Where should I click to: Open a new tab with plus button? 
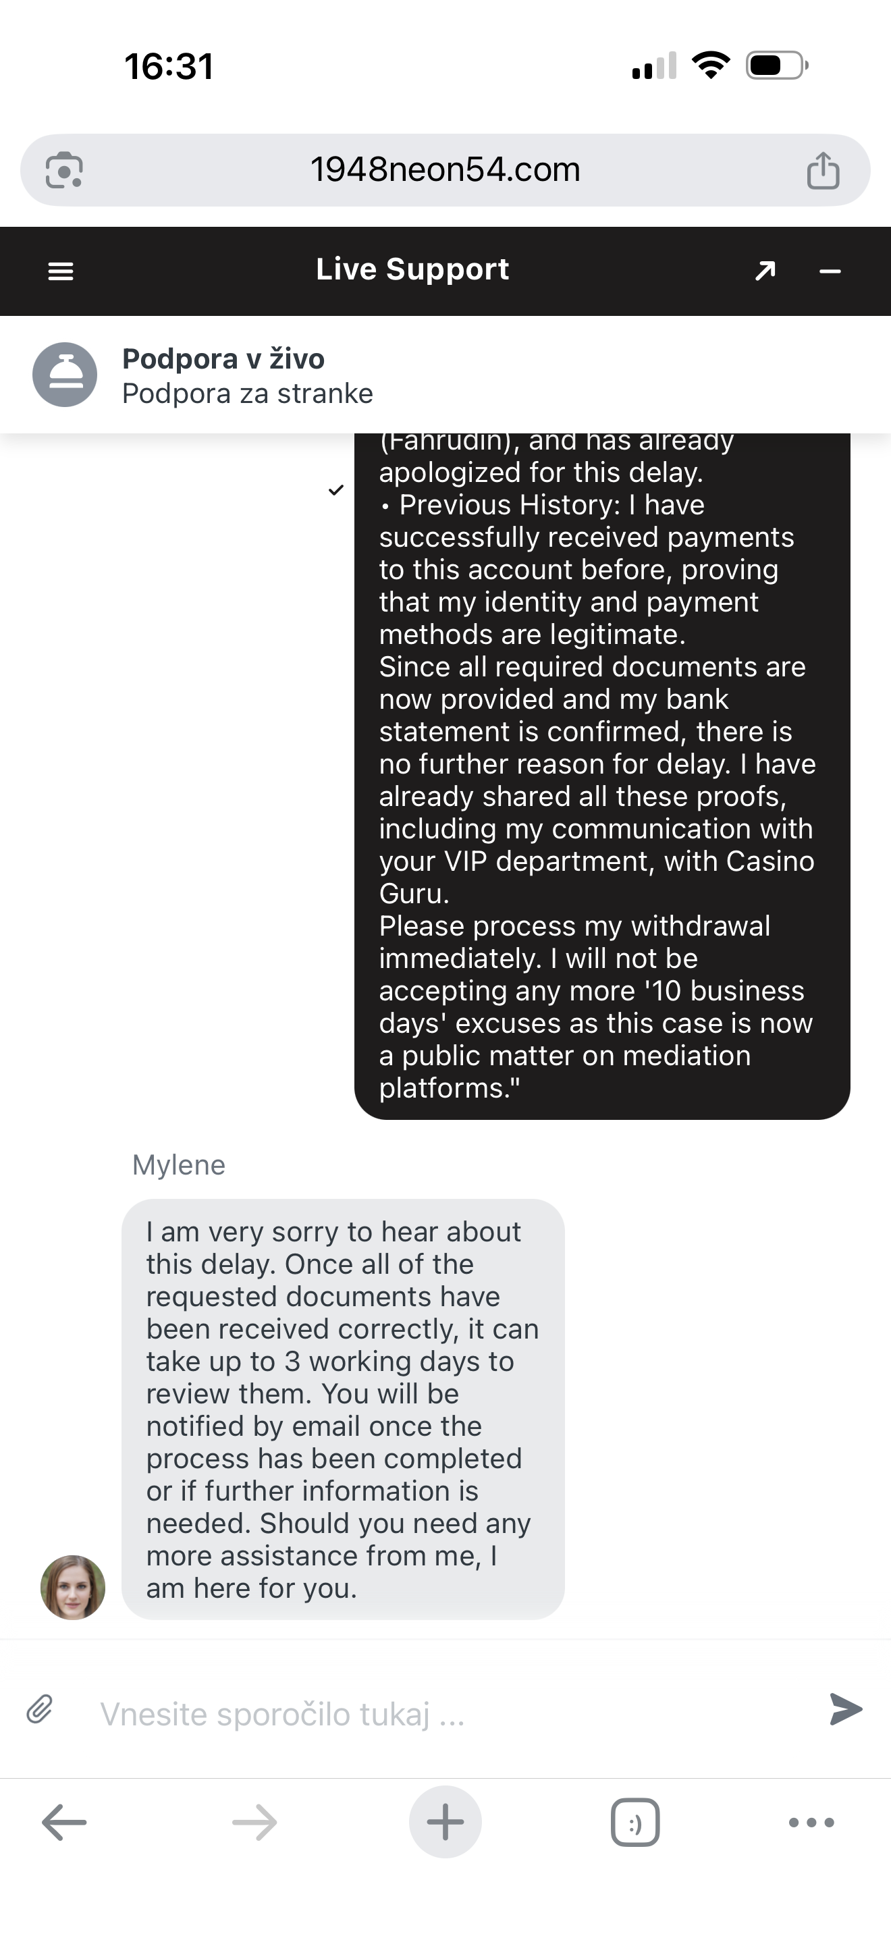click(x=446, y=1822)
